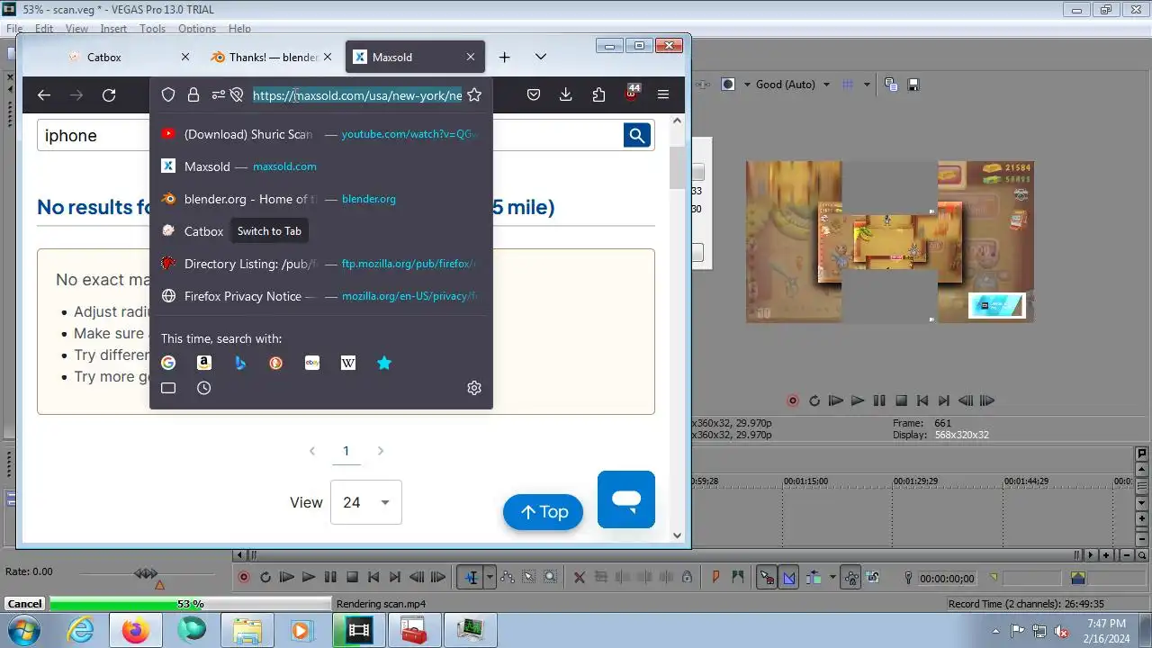
Task: Open the Auto Ripple mode dropdown arrow
Action: coord(832,577)
